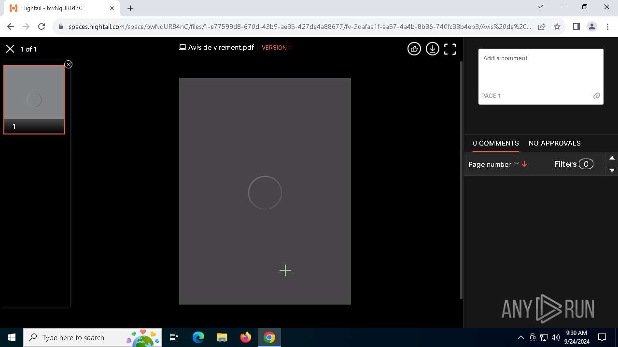Go back in Chrome
Screen dimensions: 618x347
[x=11, y=27]
